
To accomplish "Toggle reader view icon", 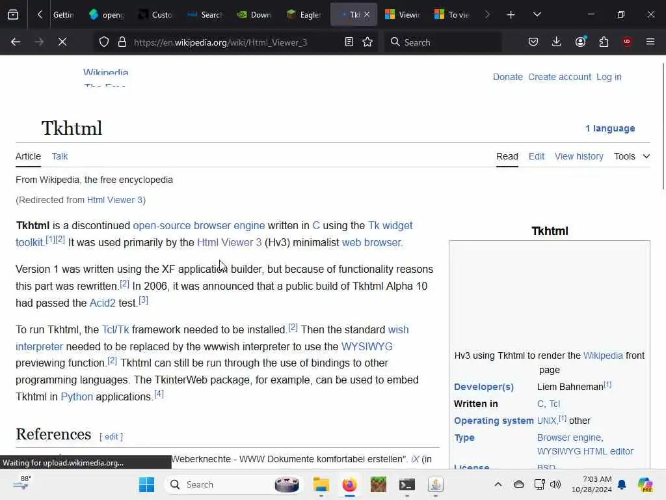I will [349, 42].
